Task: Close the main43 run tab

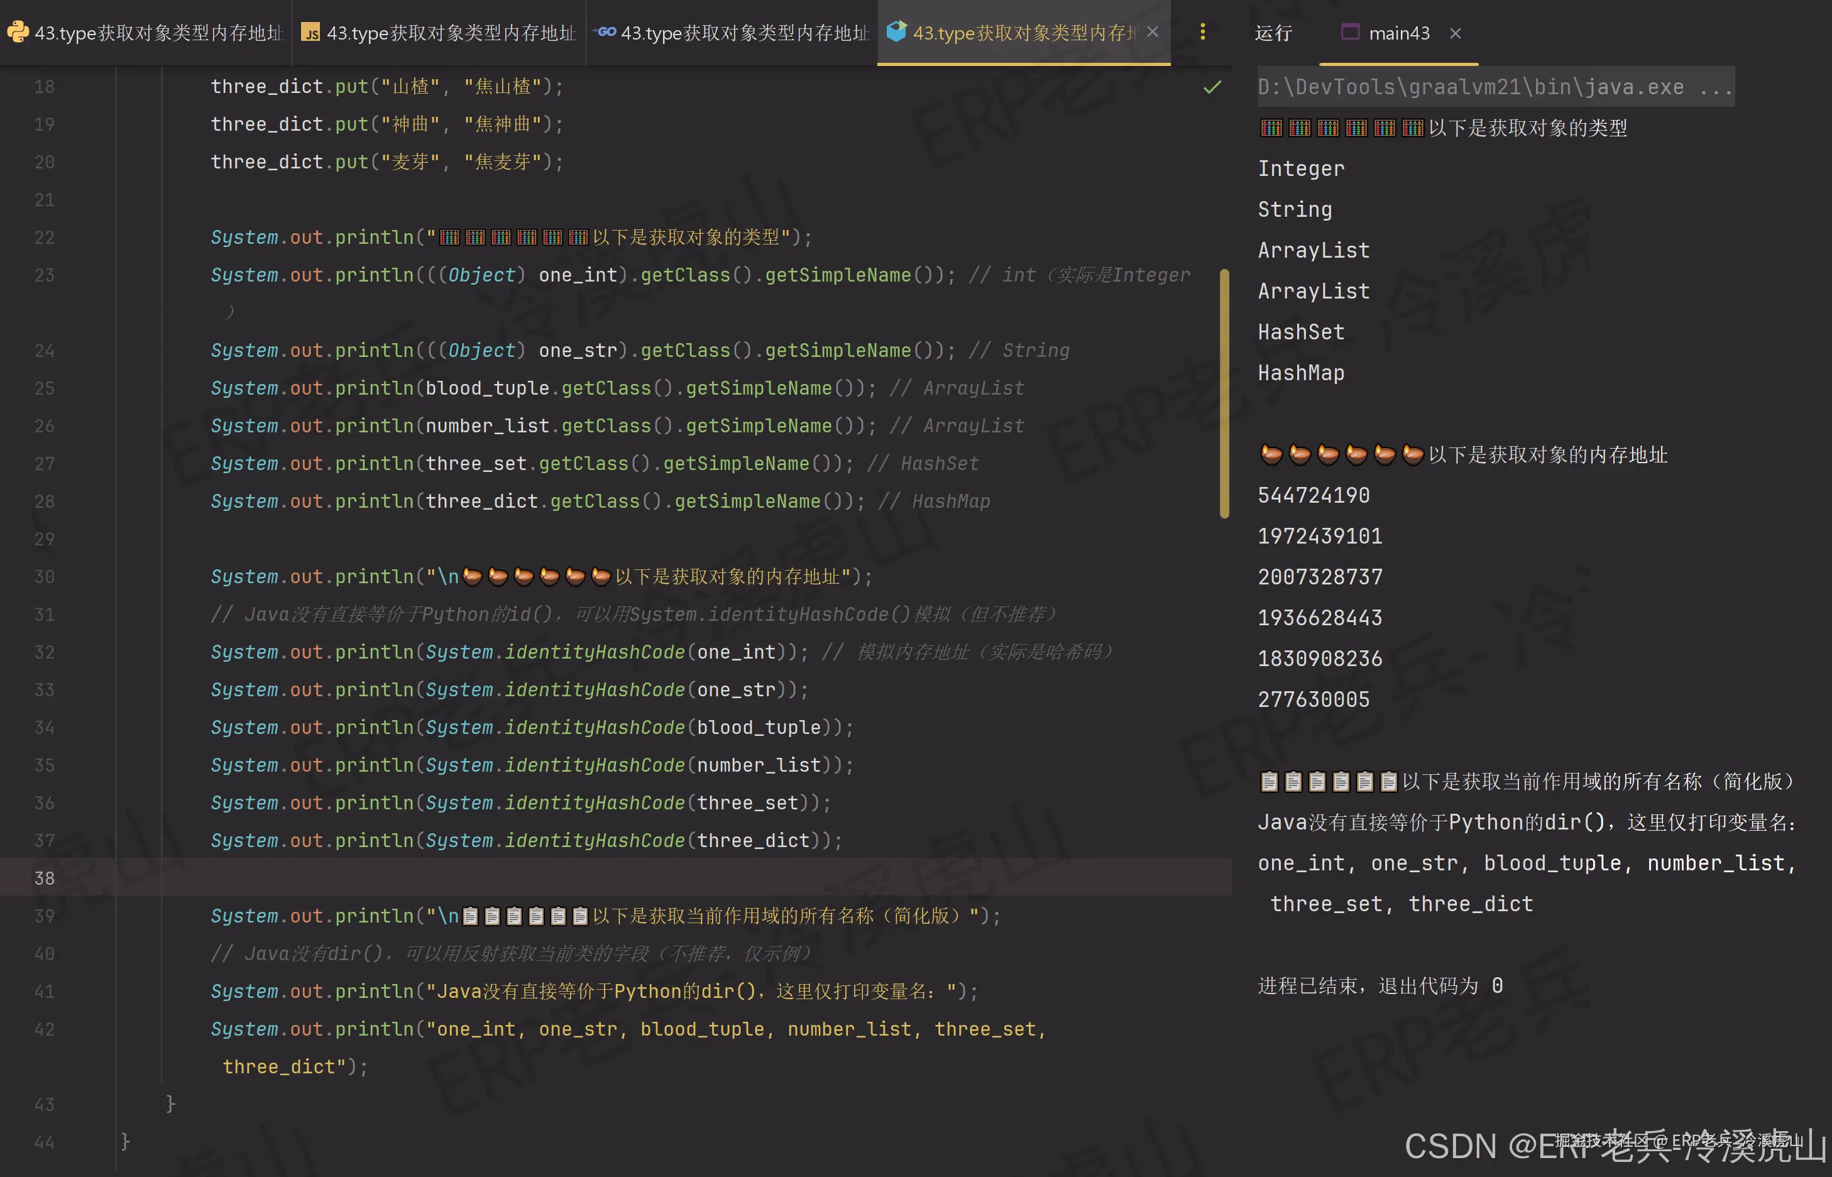Action: pyautogui.click(x=1455, y=33)
